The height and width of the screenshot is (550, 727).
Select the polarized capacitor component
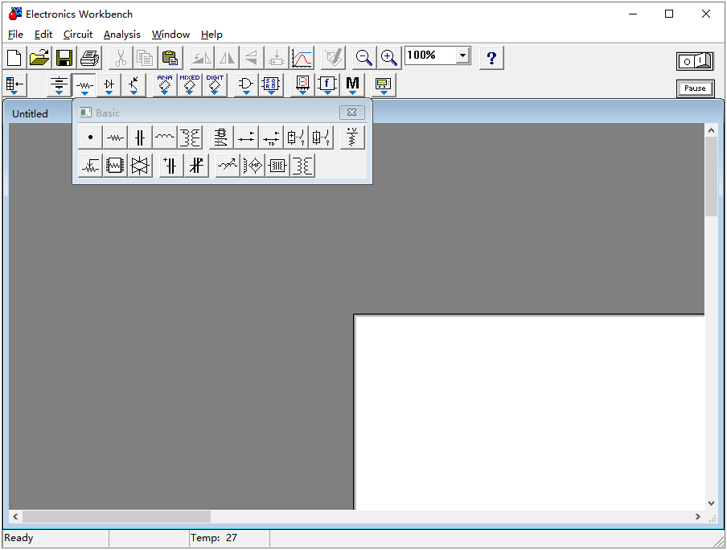pos(170,166)
